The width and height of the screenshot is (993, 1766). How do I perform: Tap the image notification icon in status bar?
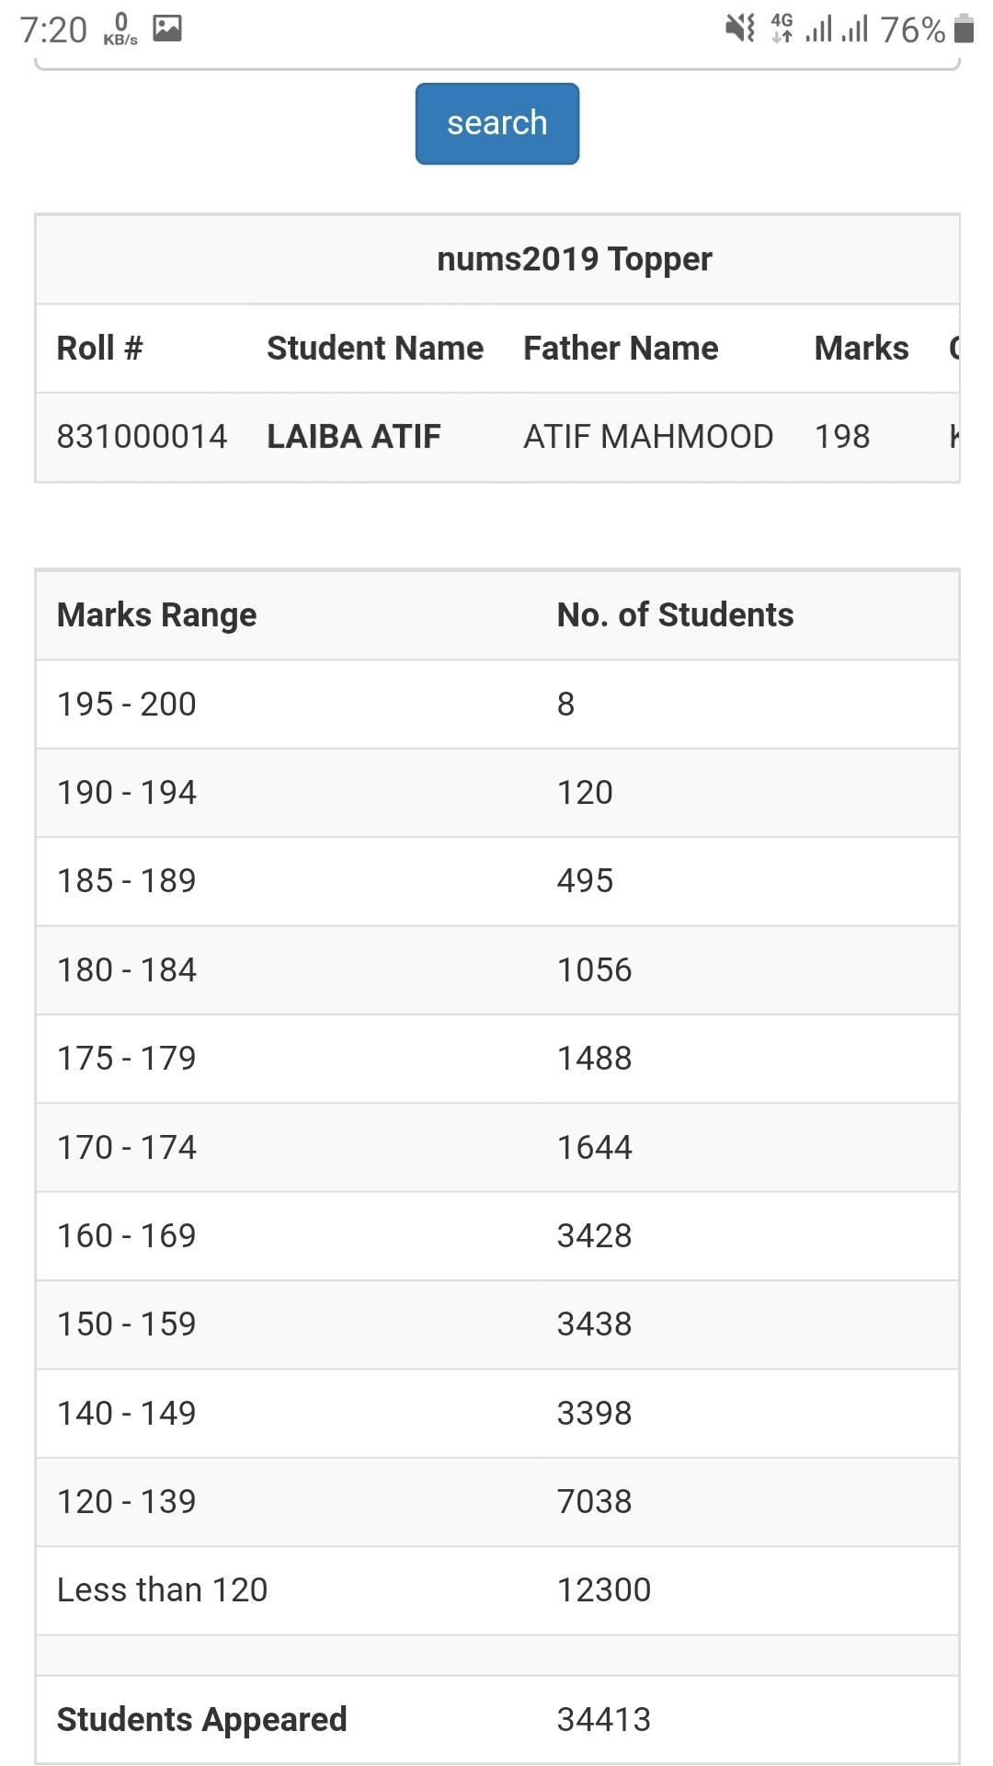(x=166, y=29)
